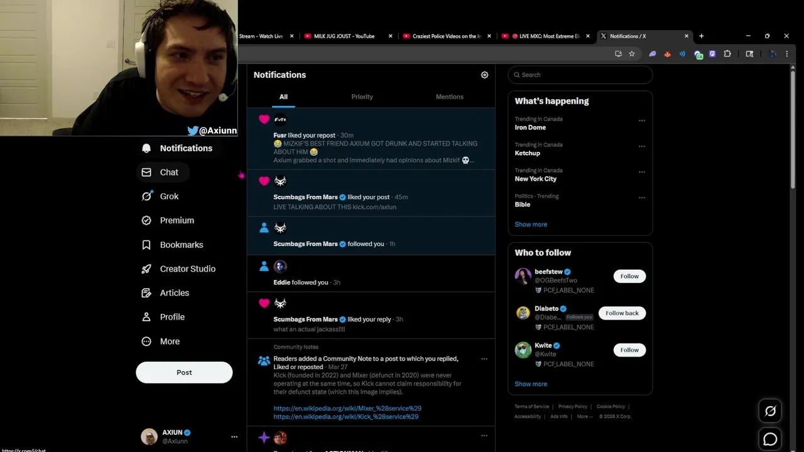The width and height of the screenshot is (804, 452).
Task: Open the browser profile avatar
Action: click(x=773, y=54)
